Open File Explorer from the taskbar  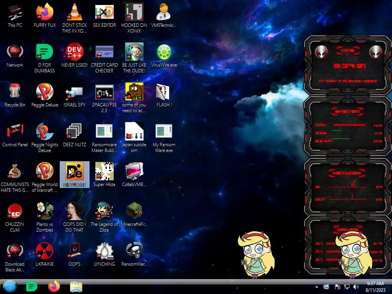pos(76,287)
